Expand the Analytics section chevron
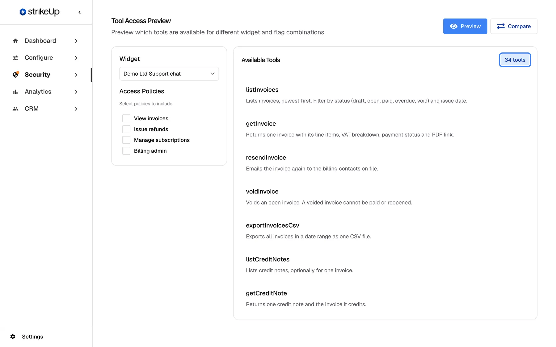The image size is (556, 347). coord(76,92)
